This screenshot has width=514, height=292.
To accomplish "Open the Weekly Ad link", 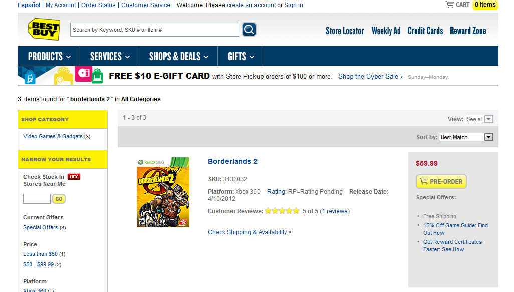I will pos(386,31).
